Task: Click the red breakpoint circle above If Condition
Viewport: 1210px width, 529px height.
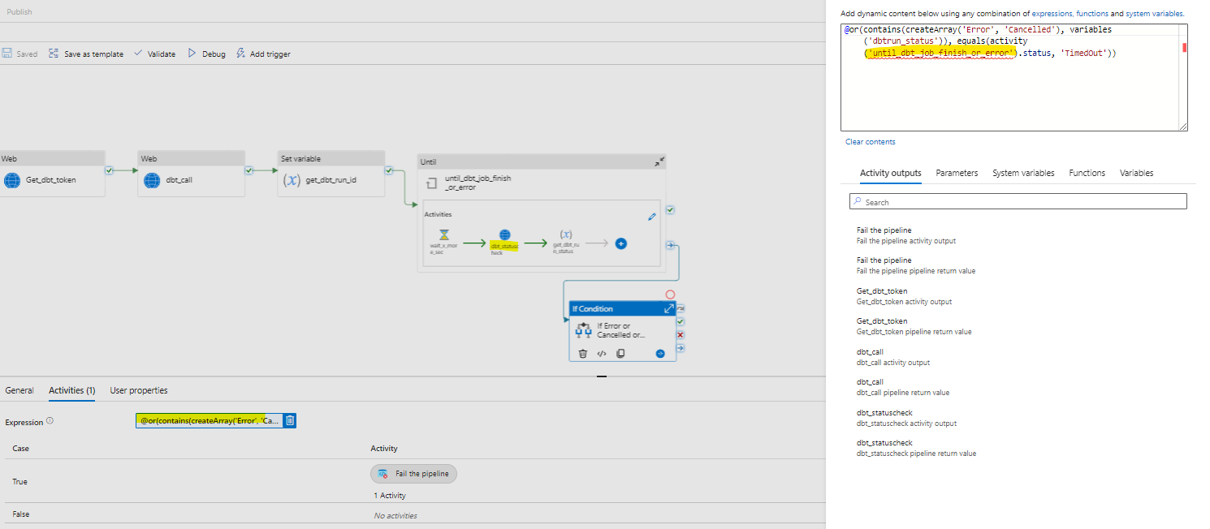Action: click(670, 295)
